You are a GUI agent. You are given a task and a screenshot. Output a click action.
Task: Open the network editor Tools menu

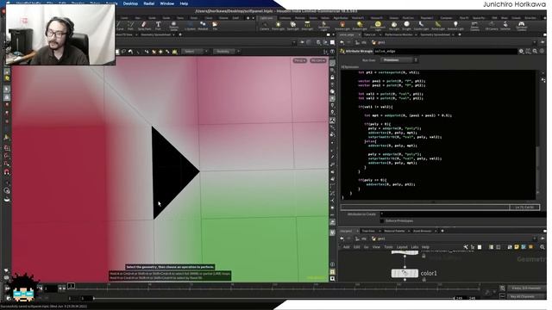click(388, 247)
